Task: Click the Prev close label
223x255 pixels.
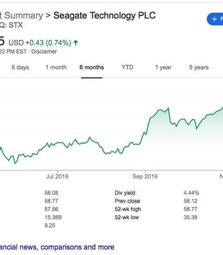Action: pyautogui.click(x=127, y=201)
